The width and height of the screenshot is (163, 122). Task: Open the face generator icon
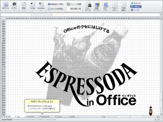coord(97,4)
